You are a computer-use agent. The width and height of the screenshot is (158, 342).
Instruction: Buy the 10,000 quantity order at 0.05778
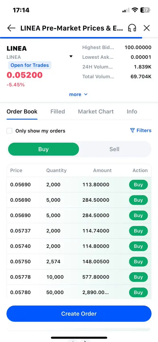138,277
